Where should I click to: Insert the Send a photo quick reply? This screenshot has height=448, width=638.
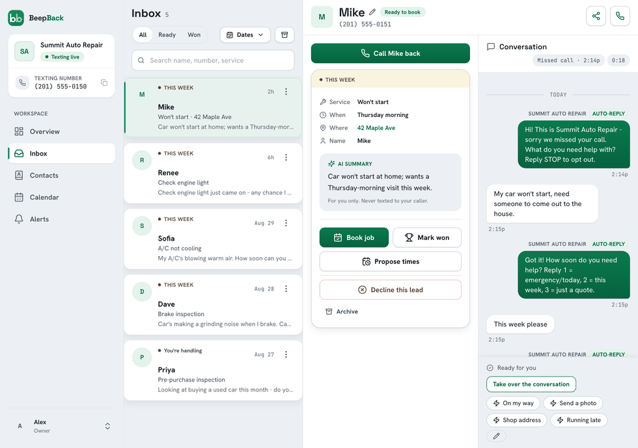coord(573,403)
